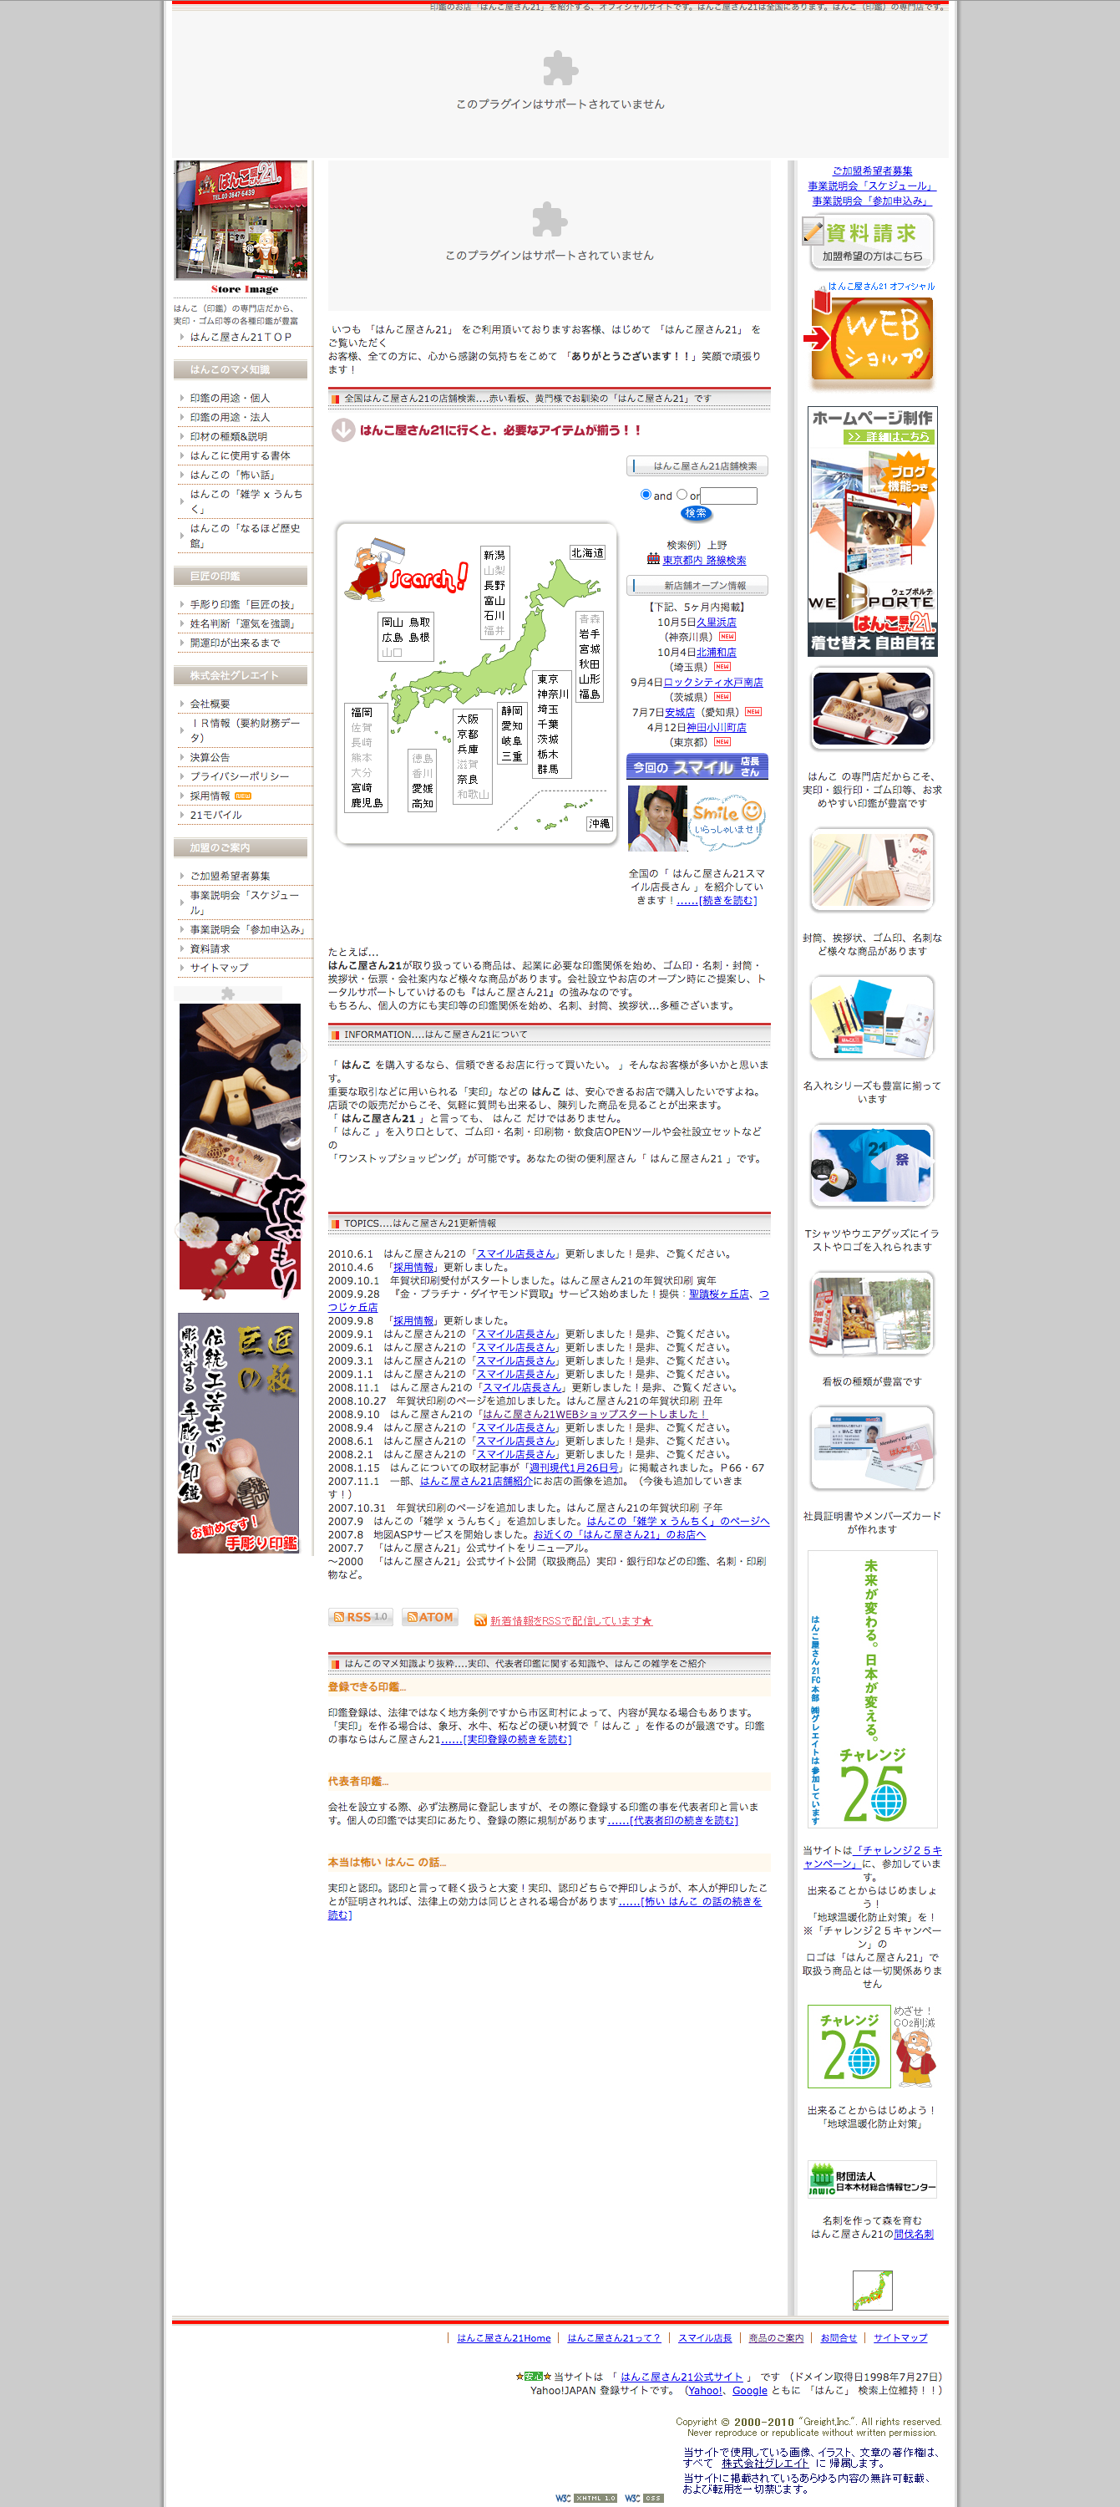Screen dimensions: 1120x2507
Task: Open 印鑑の用途・個人 sidebar item
Action: point(230,398)
